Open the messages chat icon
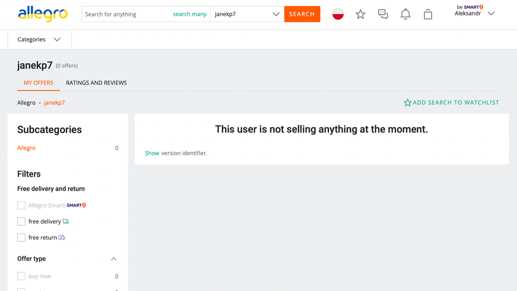This screenshot has height=291, width=517. click(x=383, y=14)
